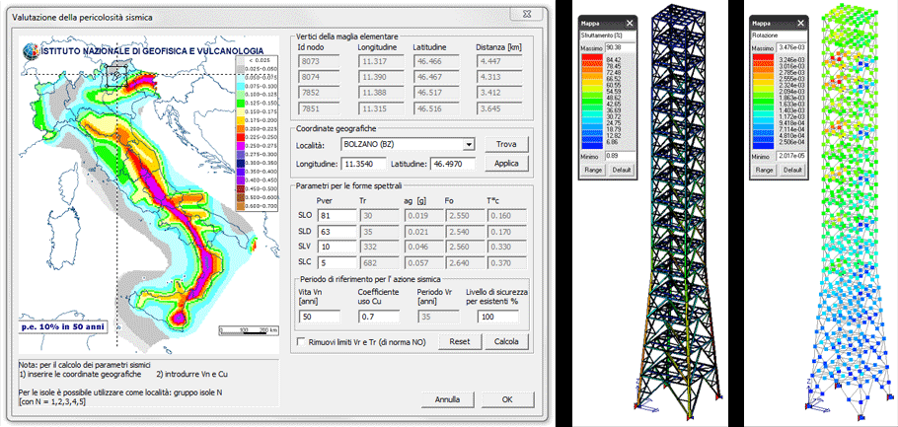Click the Sfruttamento (%) label field

(607, 36)
